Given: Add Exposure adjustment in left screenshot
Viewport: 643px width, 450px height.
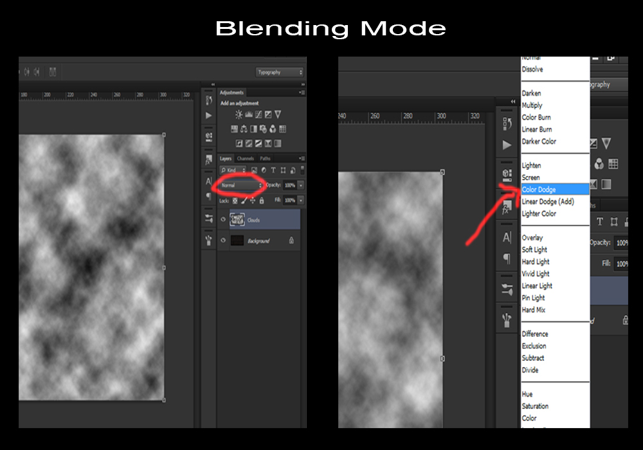Looking at the screenshot, I should (x=267, y=114).
